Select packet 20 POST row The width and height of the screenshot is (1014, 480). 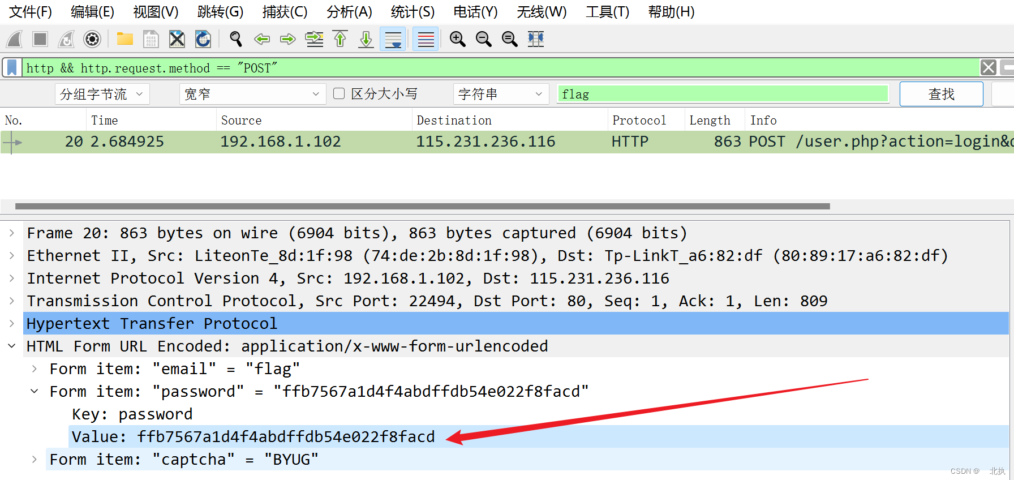click(x=507, y=142)
